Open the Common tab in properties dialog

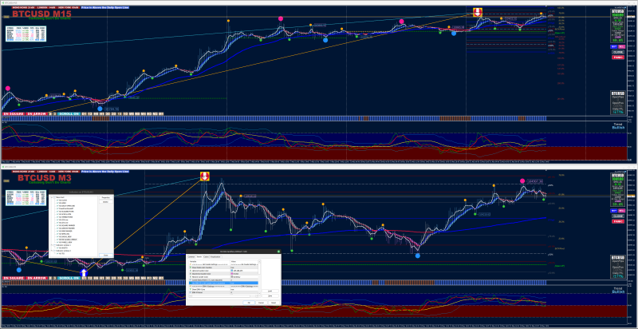click(191, 257)
